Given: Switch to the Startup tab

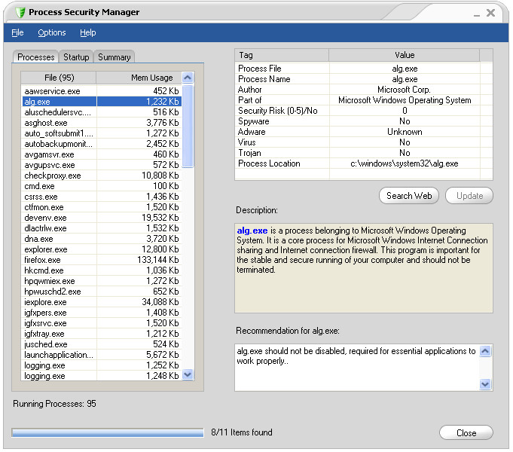Looking at the screenshot, I should [x=76, y=57].
